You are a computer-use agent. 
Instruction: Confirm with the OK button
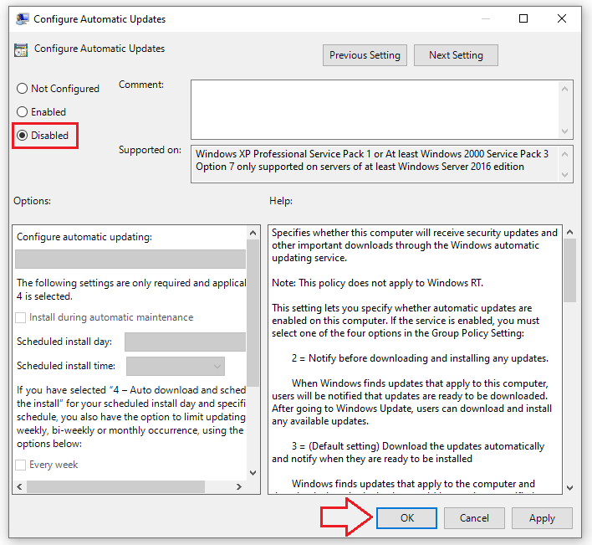pyautogui.click(x=406, y=517)
